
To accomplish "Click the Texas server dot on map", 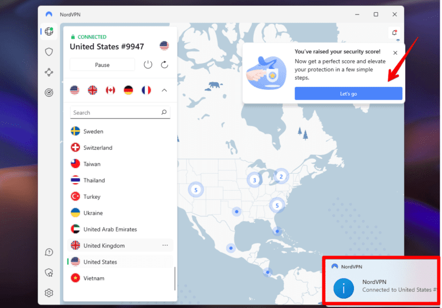I will pyautogui.click(x=237, y=211).
